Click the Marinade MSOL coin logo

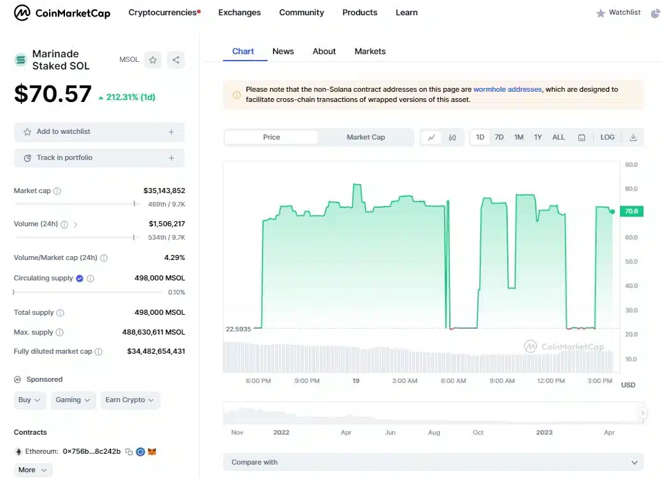point(20,60)
